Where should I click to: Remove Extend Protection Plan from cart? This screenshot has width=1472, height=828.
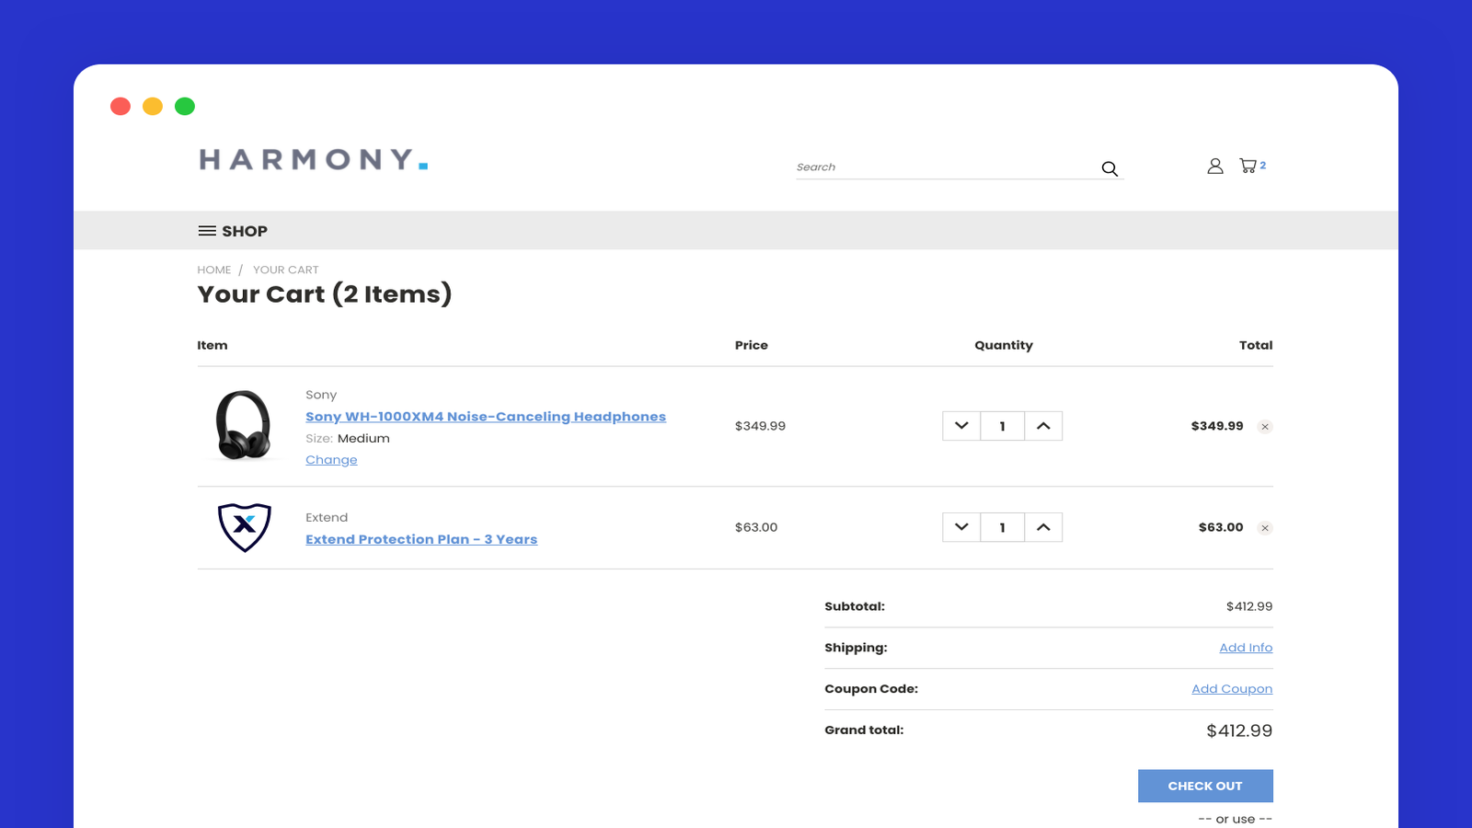coord(1265,528)
